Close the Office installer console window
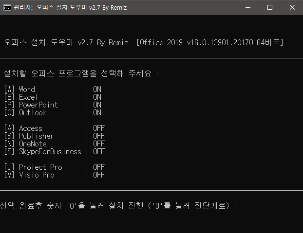 [x=292, y=7]
